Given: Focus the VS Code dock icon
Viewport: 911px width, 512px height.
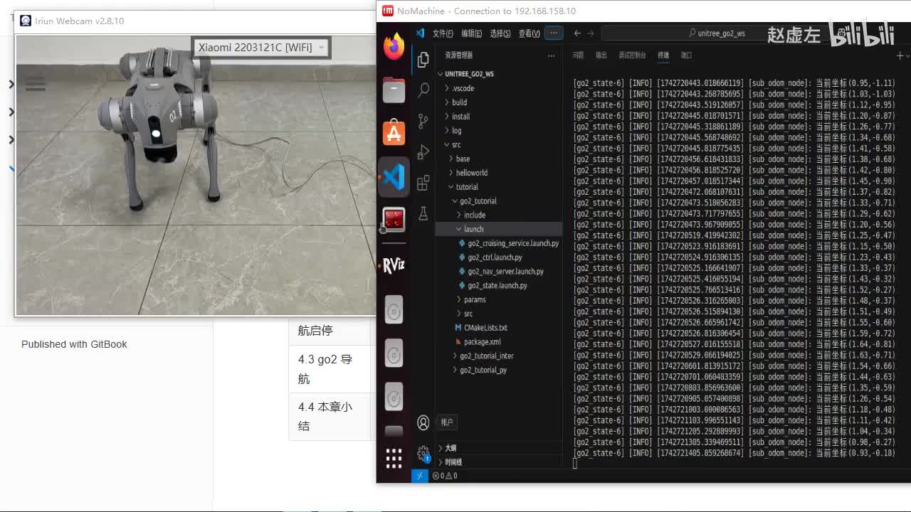Looking at the screenshot, I should pyautogui.click(x=394, y=176).
